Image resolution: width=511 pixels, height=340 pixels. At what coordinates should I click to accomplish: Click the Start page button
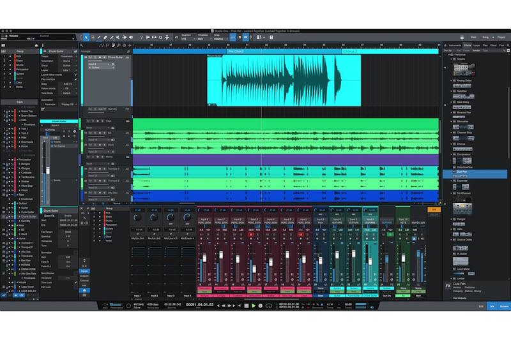point(473,38)
